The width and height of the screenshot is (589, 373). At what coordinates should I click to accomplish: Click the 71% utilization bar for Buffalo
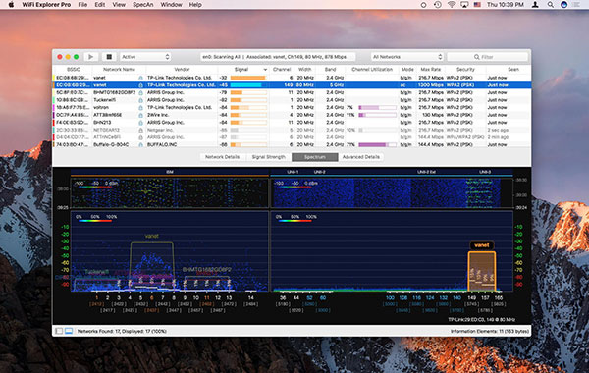377,144
